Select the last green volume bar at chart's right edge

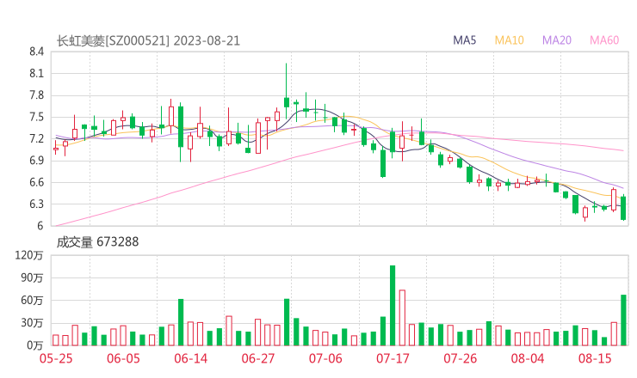pyautogui.click(x=623, y=320)
